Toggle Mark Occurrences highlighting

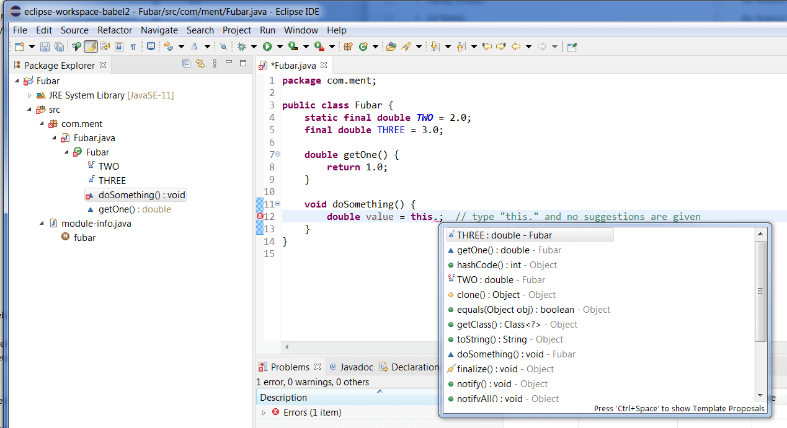[x=91, y=46]
